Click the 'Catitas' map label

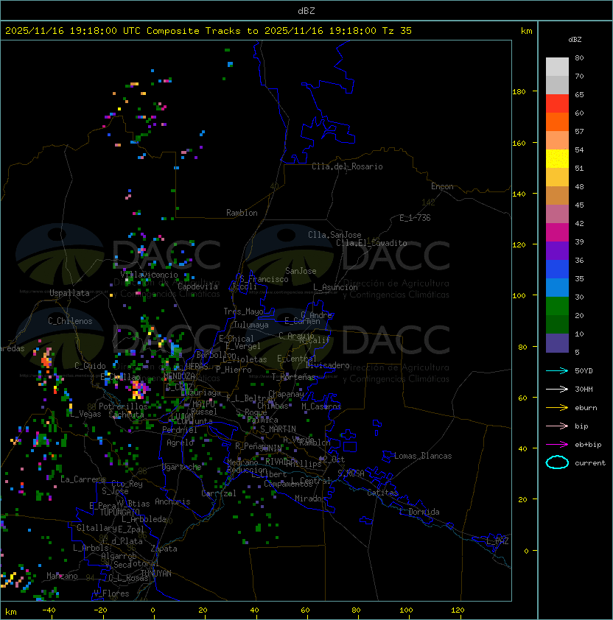pyautogui.click(x=382, y=493)
